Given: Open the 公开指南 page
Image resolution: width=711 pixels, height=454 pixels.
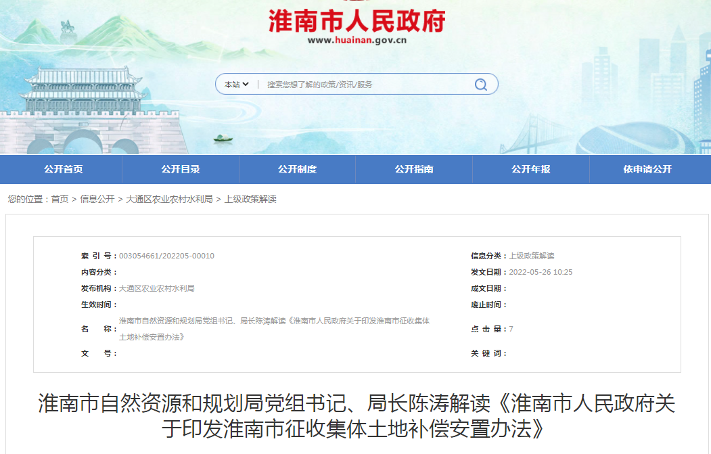Looking at the screenshot, I should click(x=413, y=170).
